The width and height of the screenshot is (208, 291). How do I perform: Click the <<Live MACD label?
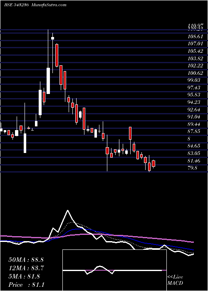pyautogui.click(x=175, y=280)
